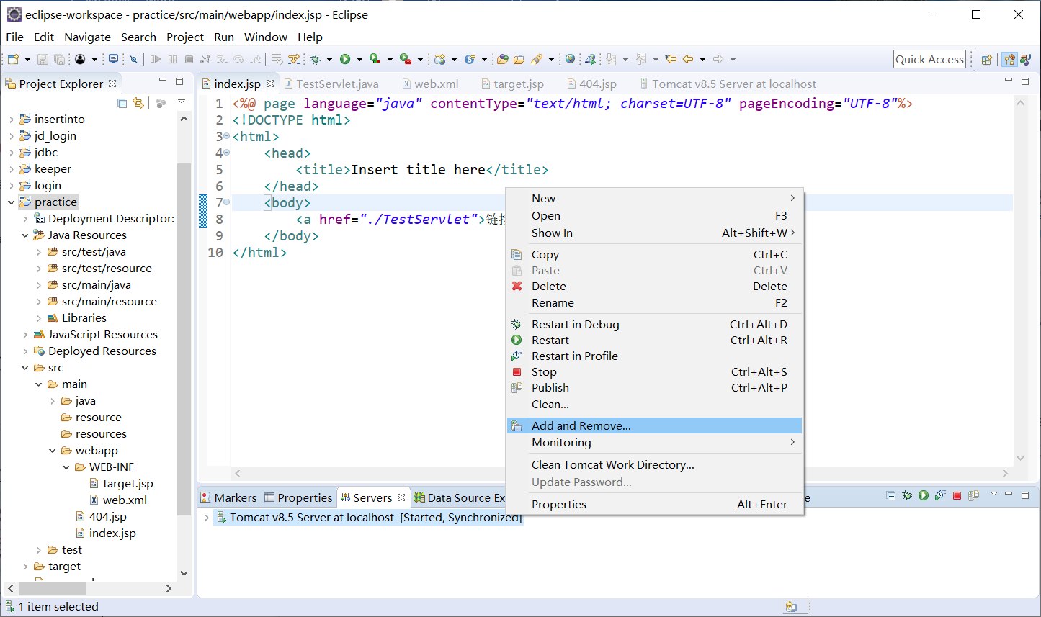Collapse the practice project node
Viewport: 1041px width, 617px height.
pyautogui.click(x=11, y=202)
